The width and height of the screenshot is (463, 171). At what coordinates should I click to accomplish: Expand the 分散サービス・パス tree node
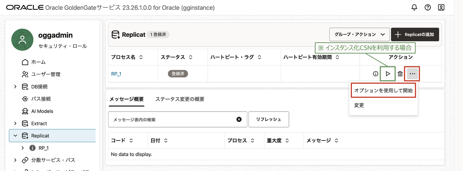click(15, 160)
